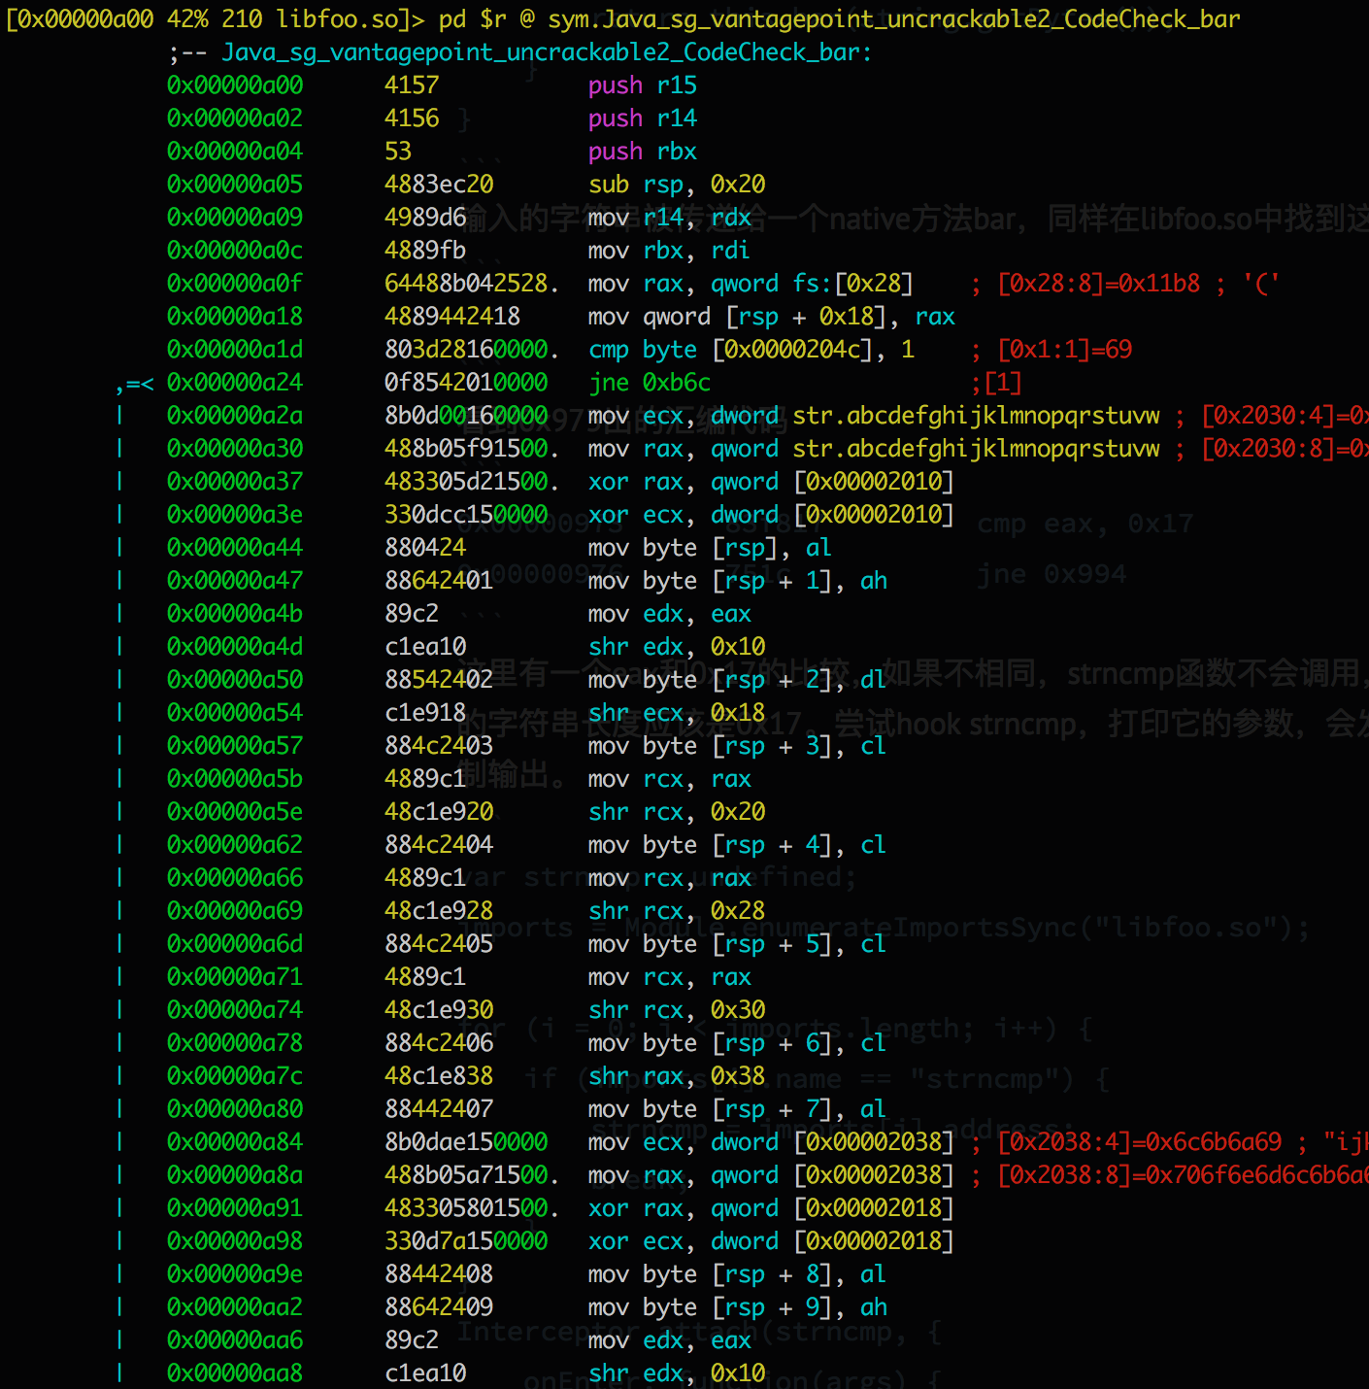Click the "mov rbx, rdi" instruction
The height and width of the screenshot is (1389, 1369).
(668, 251)
